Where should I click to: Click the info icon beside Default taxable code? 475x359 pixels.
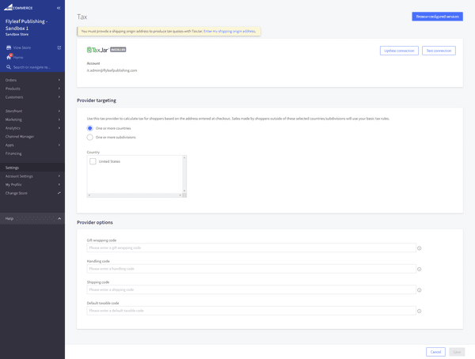pos(419,311)
